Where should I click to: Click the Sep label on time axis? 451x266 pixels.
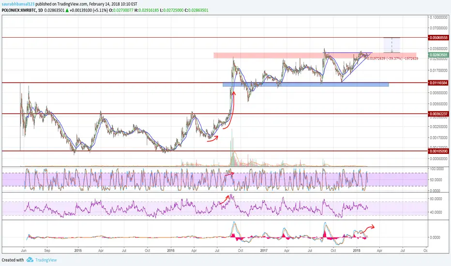[47, 251]
